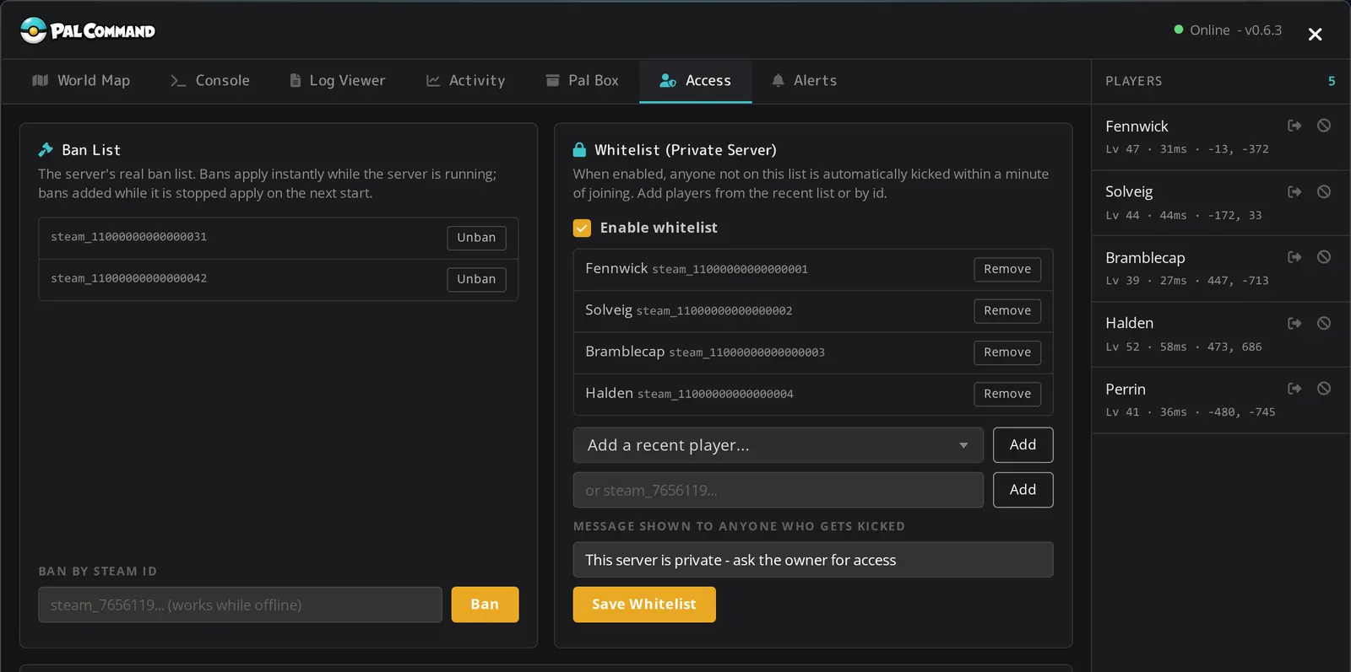
Task: Switch to the Console tab
Action: pyautogui.click(x=210, y=81)
